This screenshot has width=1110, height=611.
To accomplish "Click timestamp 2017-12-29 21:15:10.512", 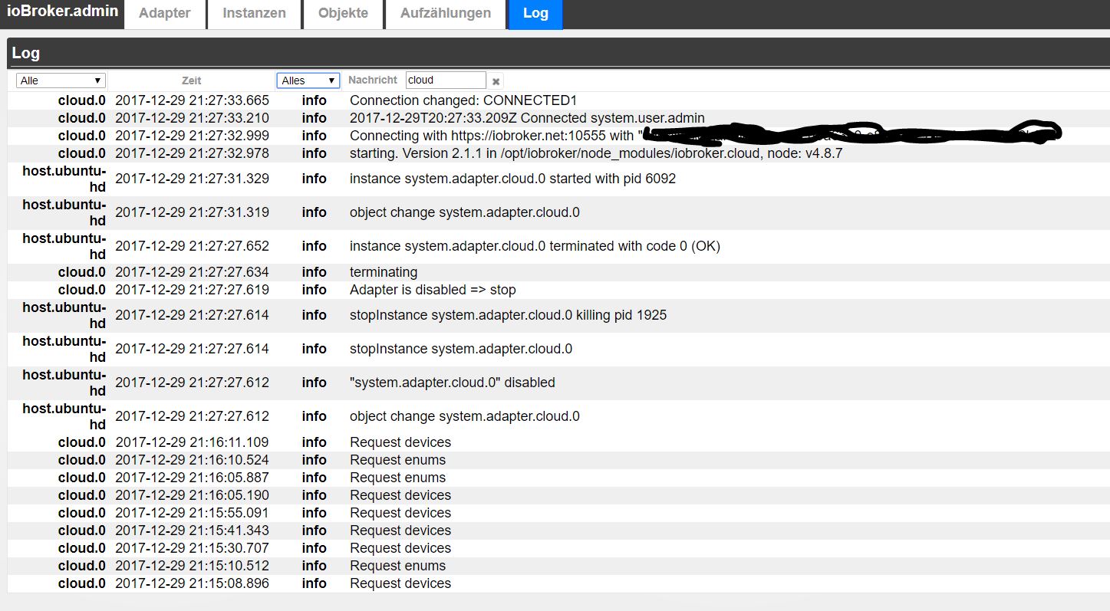I will point(192,566).
